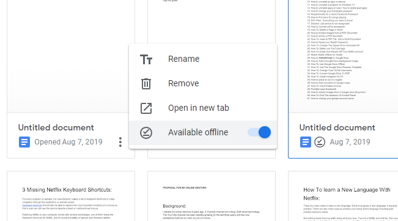Screen dimensions: 398x221
Task: Open How To learn a New Language With Netflix document
Action: (x=343, y=196)
